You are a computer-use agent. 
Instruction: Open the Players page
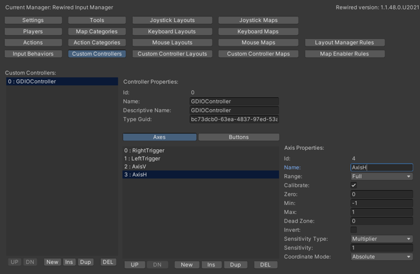33,31
